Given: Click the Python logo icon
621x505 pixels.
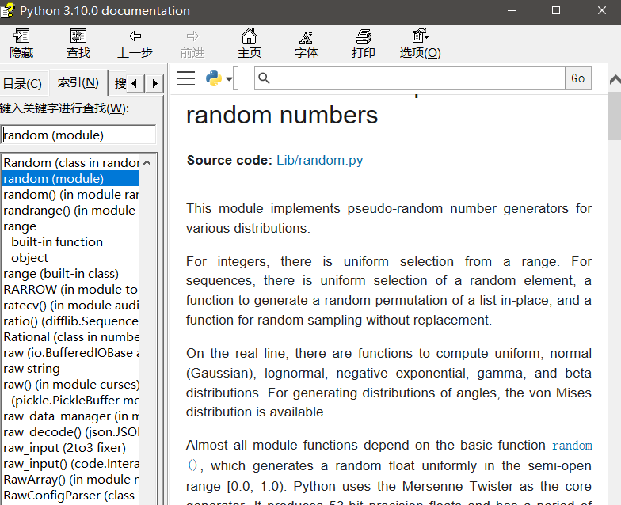Looking at the screenshot, I should [214, 78].
